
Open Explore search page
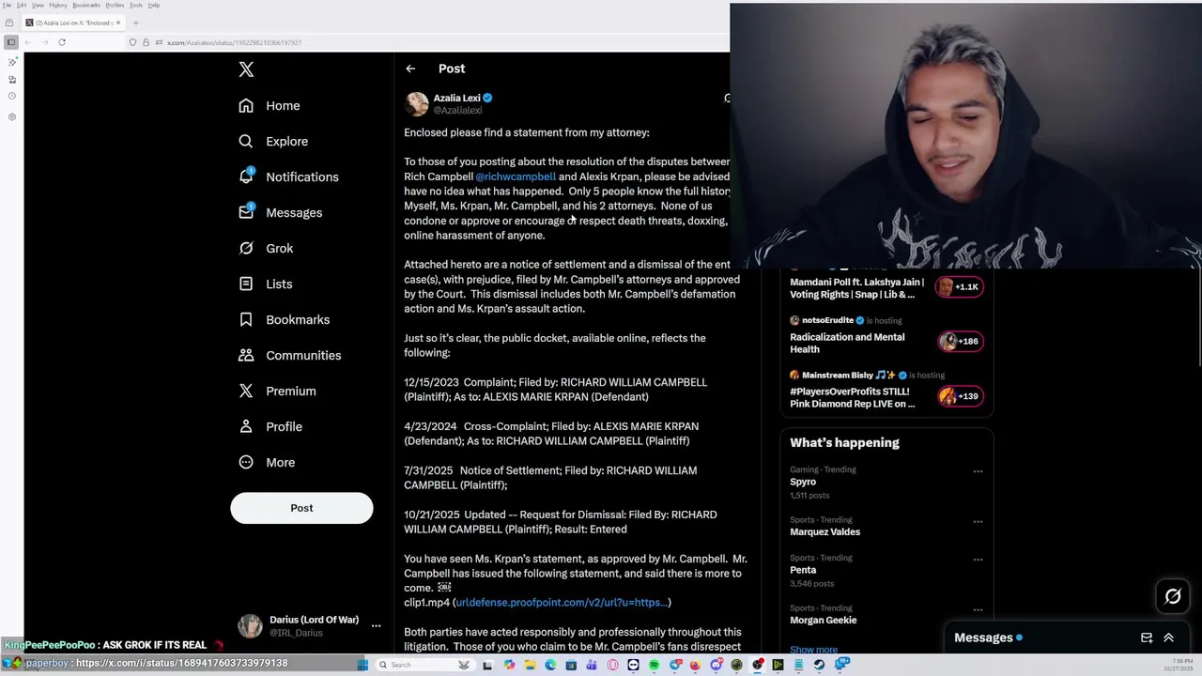(x=273, y=142)
